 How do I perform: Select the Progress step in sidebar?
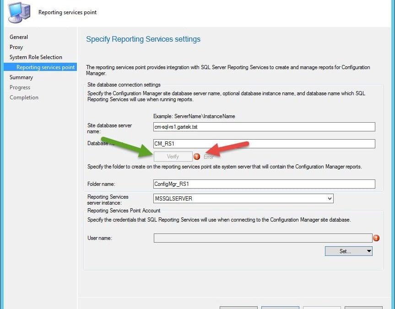point(20,87)
